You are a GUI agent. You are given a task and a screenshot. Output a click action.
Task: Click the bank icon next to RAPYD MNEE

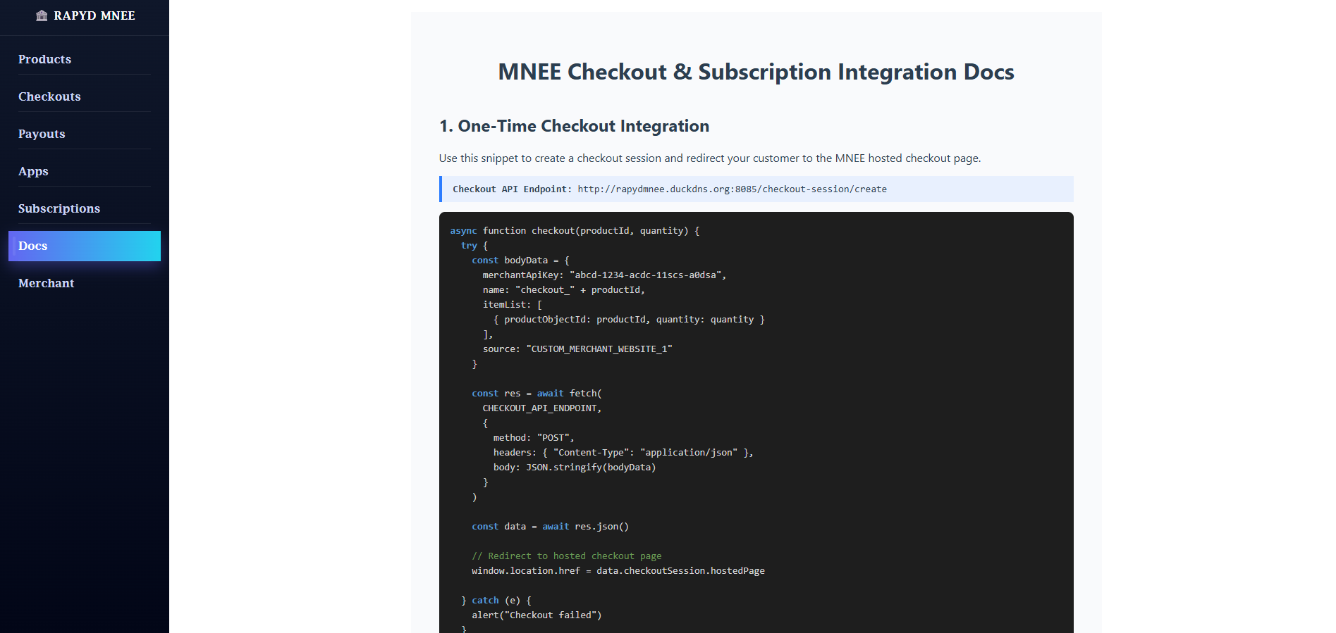pyautogui.click(x=42, y=15)
